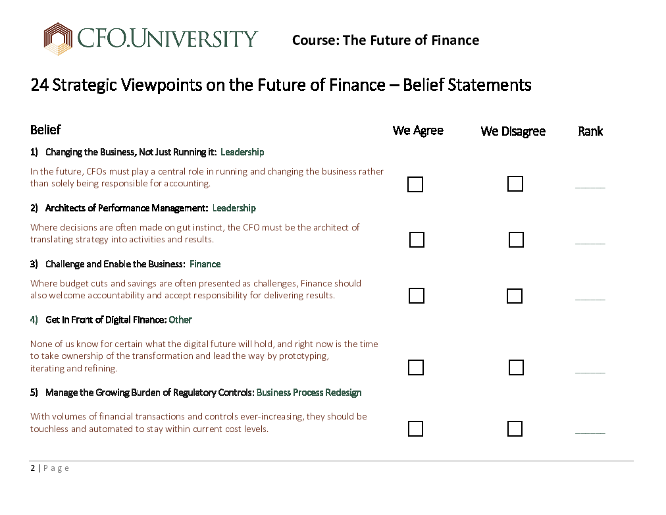Click the Business Process Redesign category label
666x515 pixels.
(309, 393)
